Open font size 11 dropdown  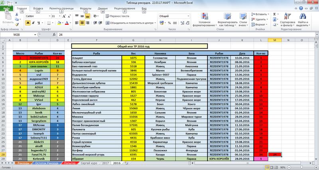pos(59,16)
